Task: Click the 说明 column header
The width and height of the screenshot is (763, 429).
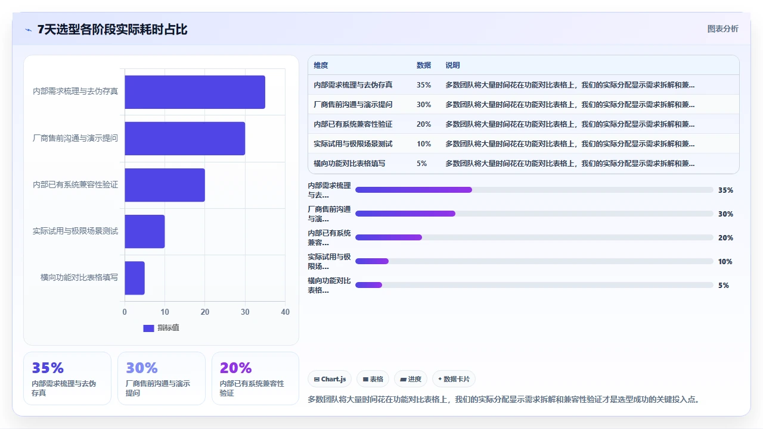Action: [x=453, y=65]
